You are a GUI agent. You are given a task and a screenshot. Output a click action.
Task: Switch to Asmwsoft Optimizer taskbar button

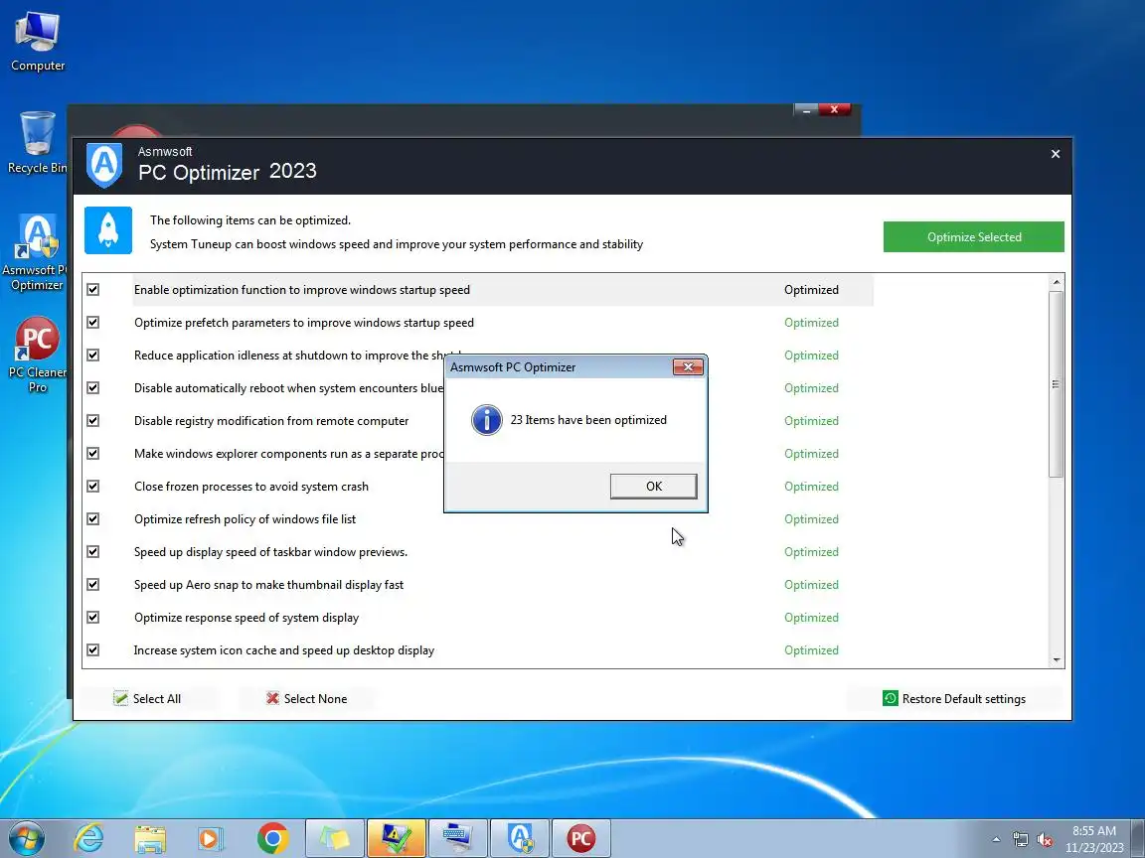tap(519, 838)
